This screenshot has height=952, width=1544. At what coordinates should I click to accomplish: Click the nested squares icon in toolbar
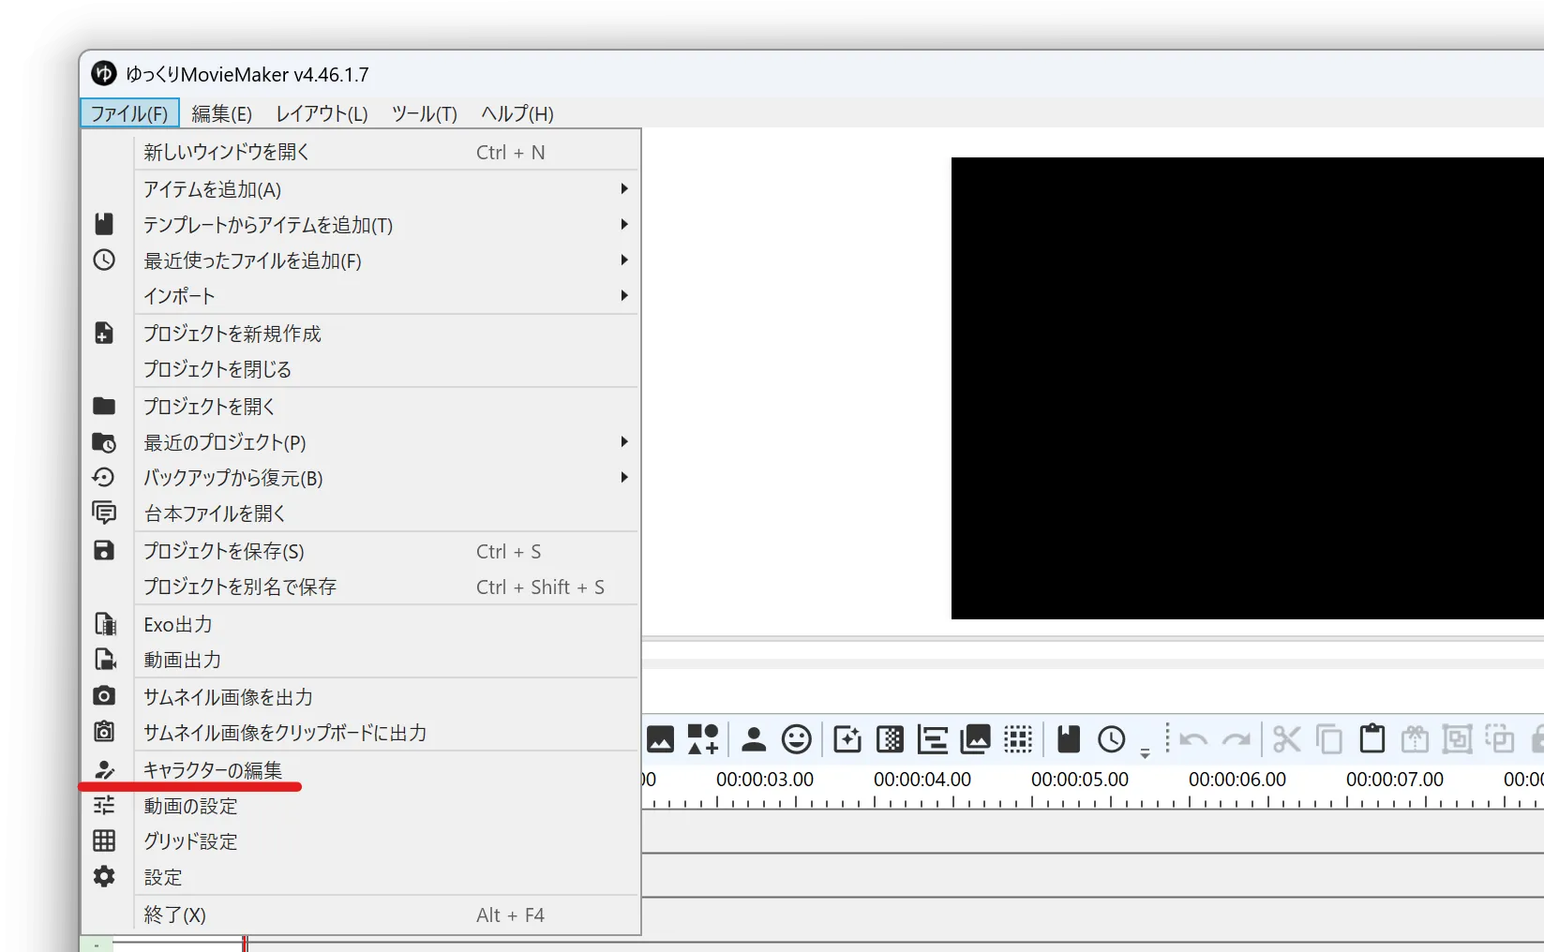click(x=1457, y=739)
